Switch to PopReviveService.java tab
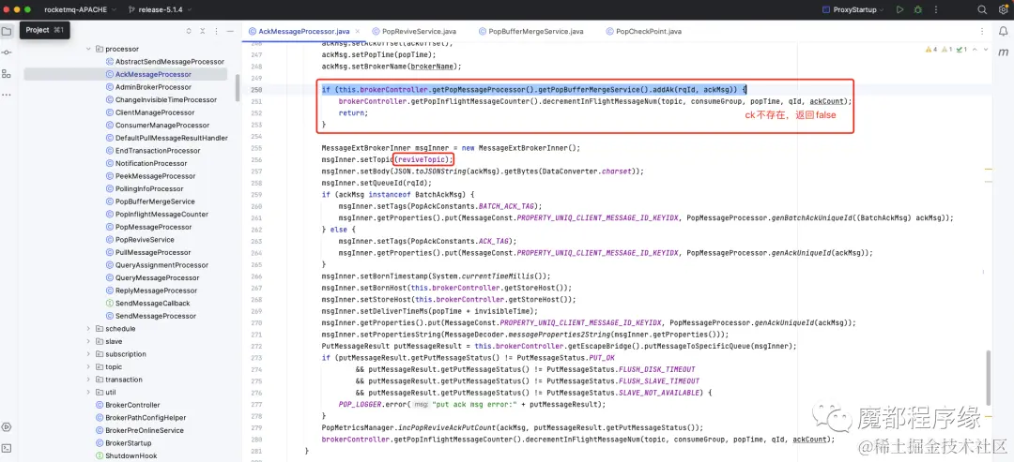This screenshot has width=1014, height=462. (x=416, y=31)
